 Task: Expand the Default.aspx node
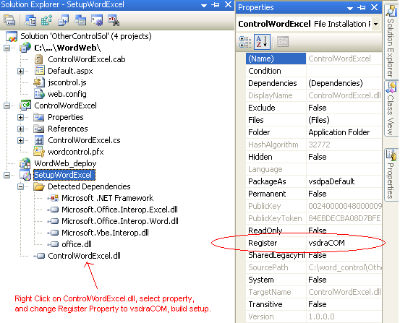[21, 71]
